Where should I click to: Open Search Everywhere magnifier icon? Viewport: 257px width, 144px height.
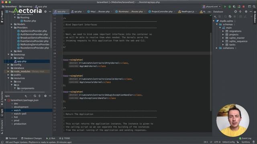click(254, 7)
